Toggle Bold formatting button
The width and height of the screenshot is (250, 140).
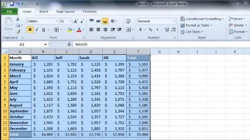30,30
